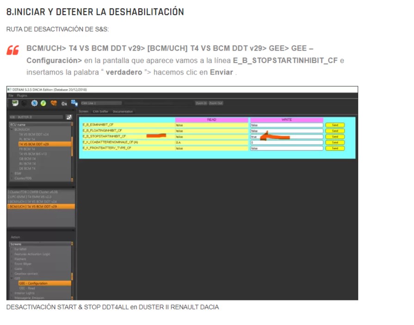The image size is (414, 325).
Task: Expand the Front Wiper node
Action: tap(12, 264)
